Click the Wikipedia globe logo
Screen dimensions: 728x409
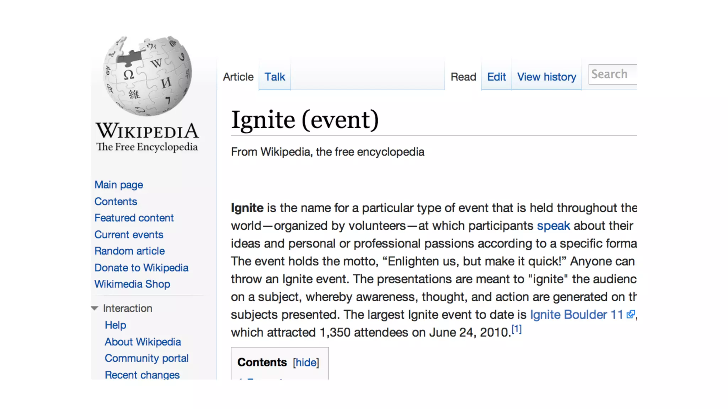[147, 76]
